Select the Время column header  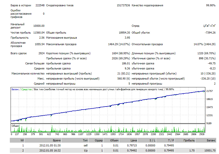pyautogui.click(x=43, y=140)
